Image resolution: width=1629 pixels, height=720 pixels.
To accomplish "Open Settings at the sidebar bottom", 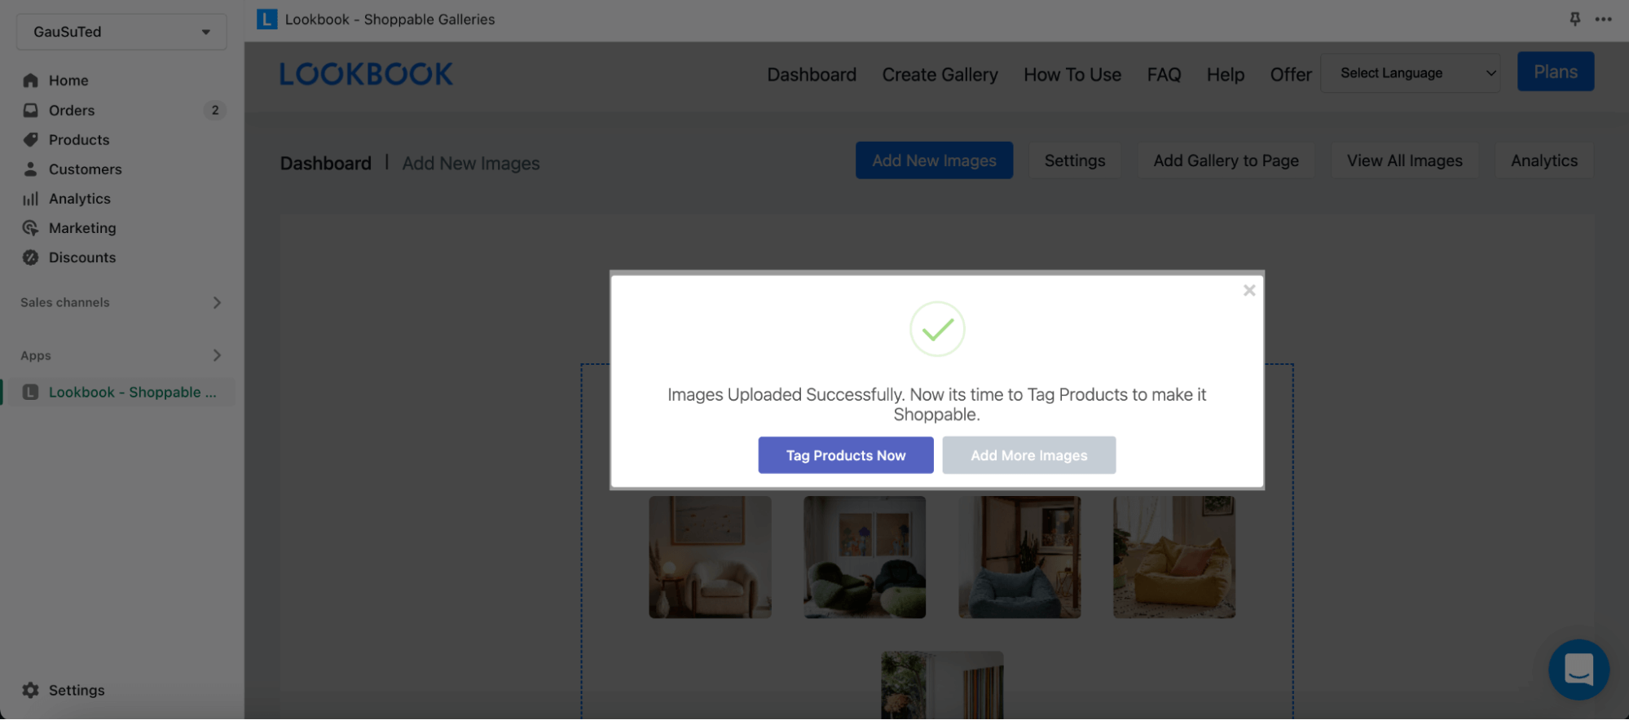I will (77, 690).
